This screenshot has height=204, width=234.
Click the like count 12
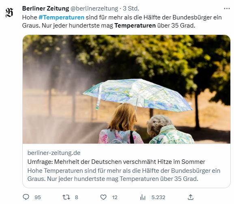[115, 197]
